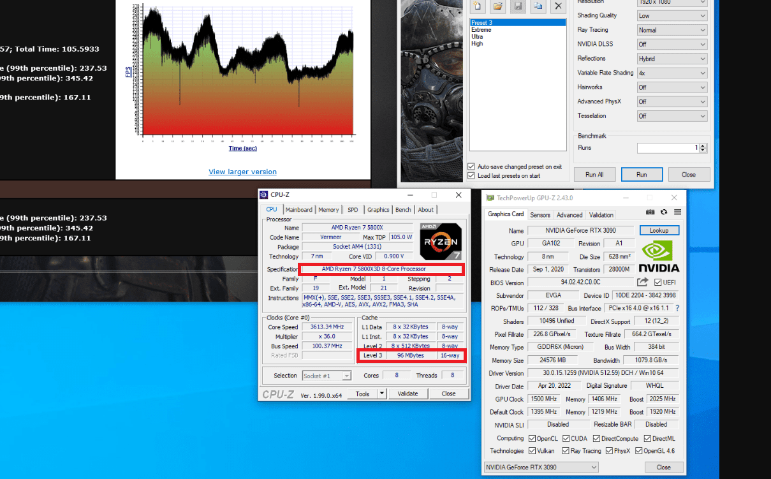Select Preset 3 in preset list
Screen dimensions: 771x479
point(518,23)
